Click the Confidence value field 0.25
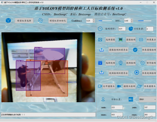Screen dimensions: 157x122 [90, 21]
